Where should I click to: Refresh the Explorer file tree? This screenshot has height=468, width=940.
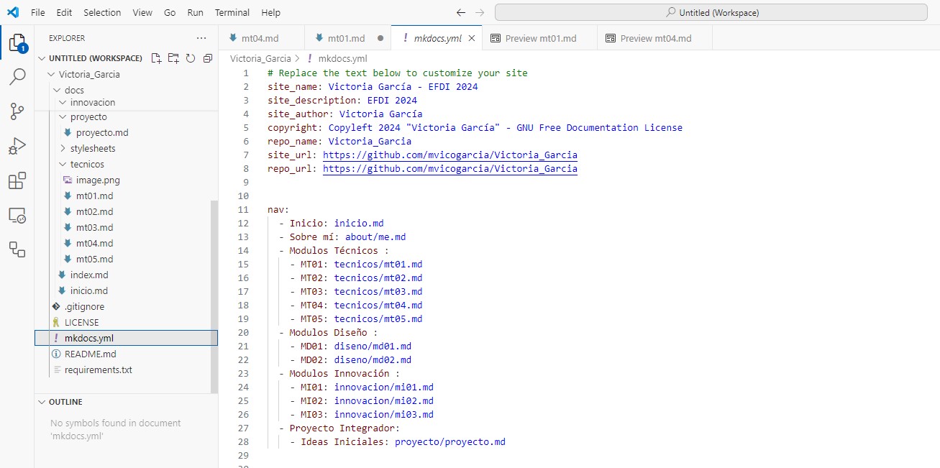click(191, 58)
